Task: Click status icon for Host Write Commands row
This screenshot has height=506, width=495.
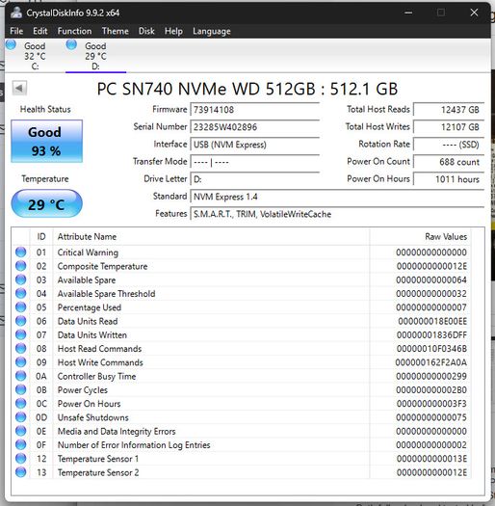Action: [x=20, y=362]
